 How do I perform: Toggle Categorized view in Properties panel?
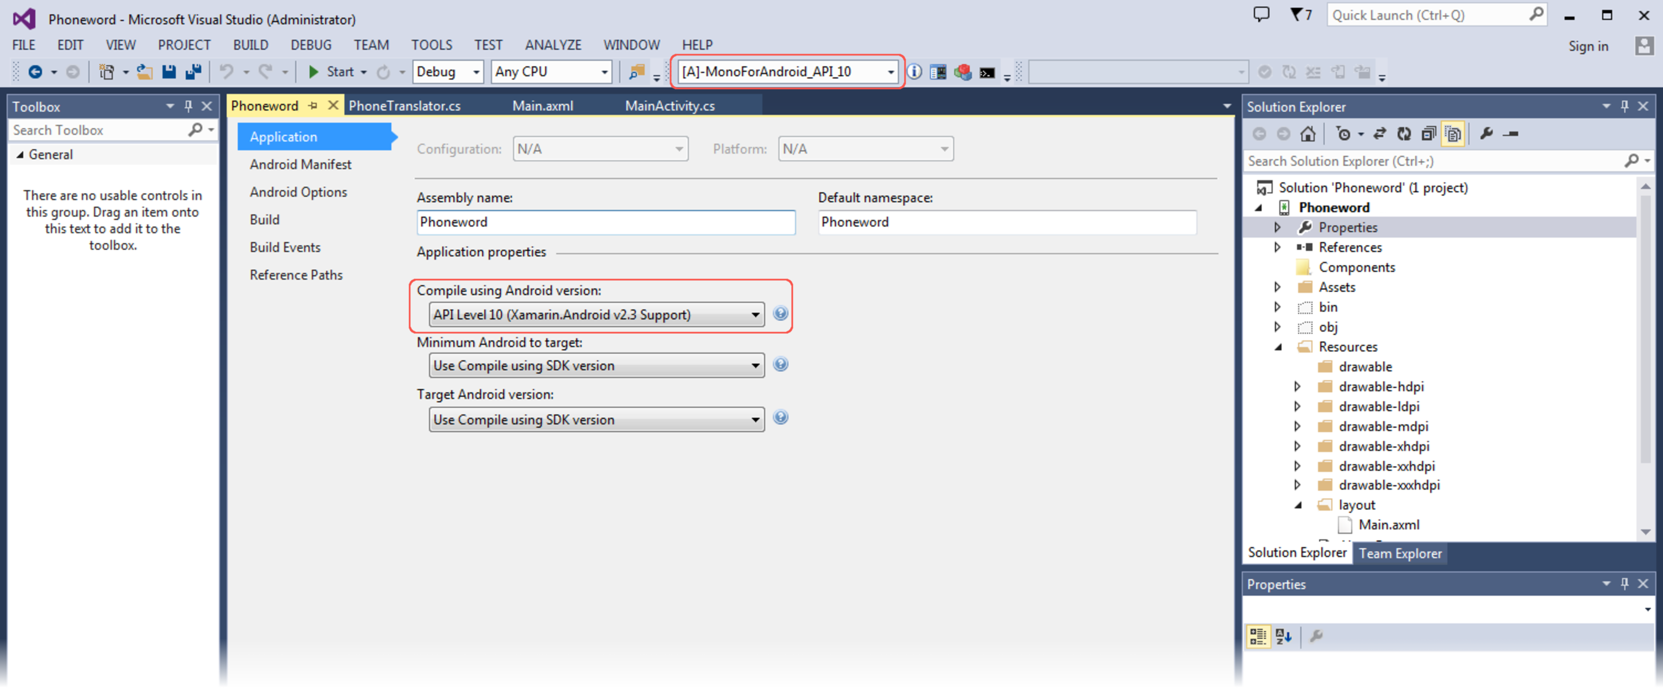[1258, 637]
